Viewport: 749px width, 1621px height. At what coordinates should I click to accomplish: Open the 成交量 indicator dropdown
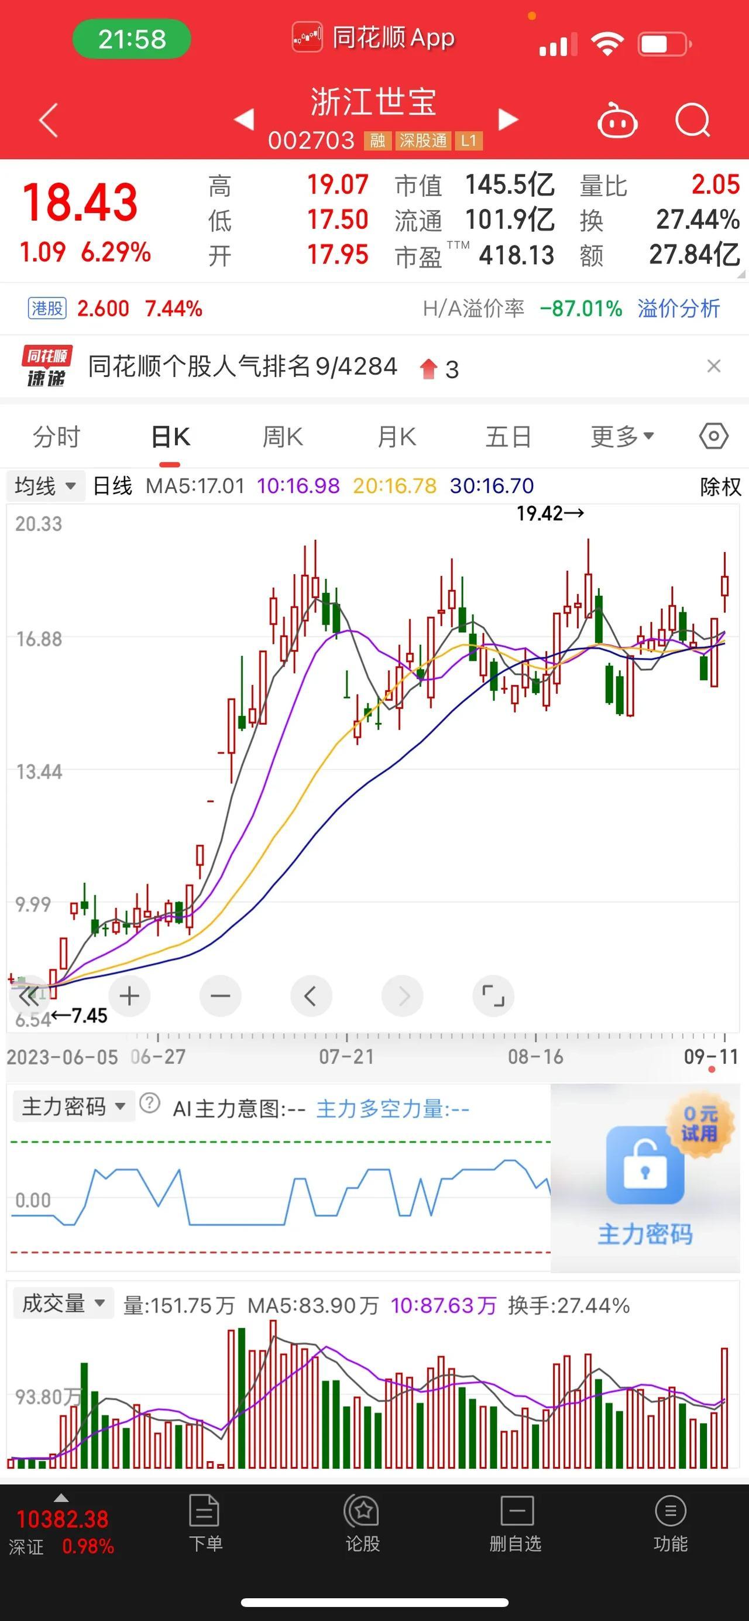pos(64,1303)
